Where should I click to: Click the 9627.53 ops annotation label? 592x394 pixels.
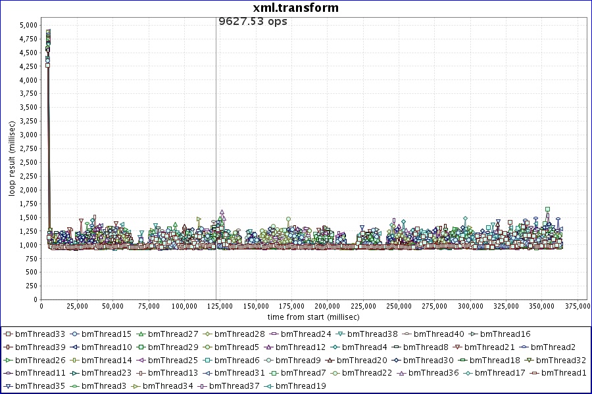coord(253,21)
